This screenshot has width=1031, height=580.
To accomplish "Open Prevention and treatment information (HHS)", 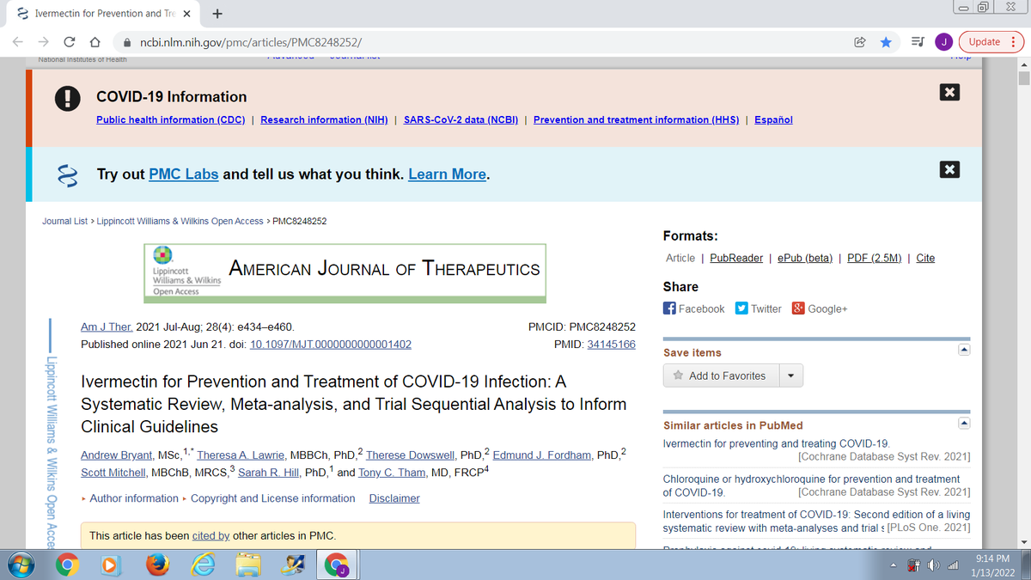I will click(x=636, y=119).
